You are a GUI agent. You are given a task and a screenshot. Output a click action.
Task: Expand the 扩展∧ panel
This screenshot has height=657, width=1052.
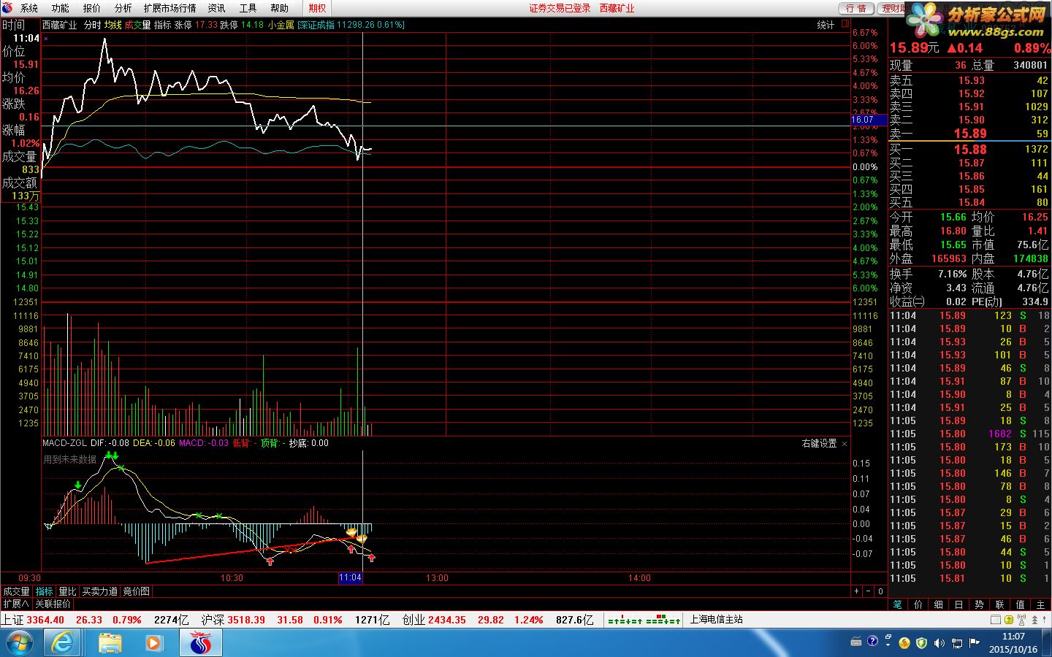point(16,604)
